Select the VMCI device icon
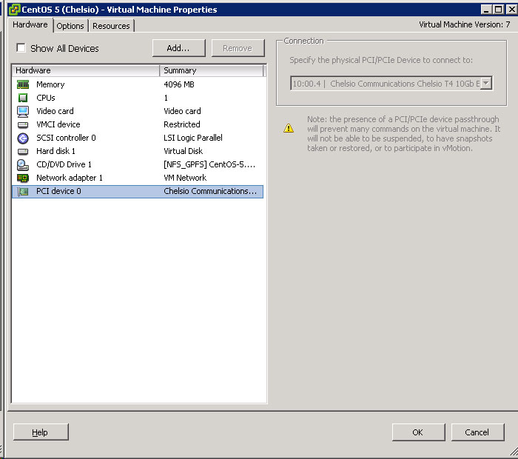Screen dimensions: 518x459 point(22,124)
